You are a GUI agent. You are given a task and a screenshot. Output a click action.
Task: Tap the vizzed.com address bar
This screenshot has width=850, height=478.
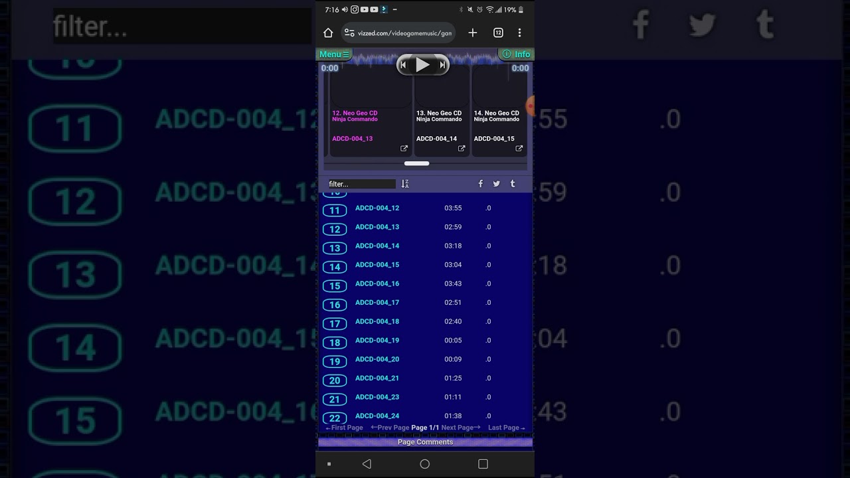pos(398,33)
